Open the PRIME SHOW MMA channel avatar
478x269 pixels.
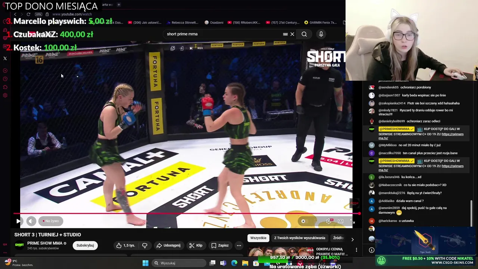[x=19, y=245]
